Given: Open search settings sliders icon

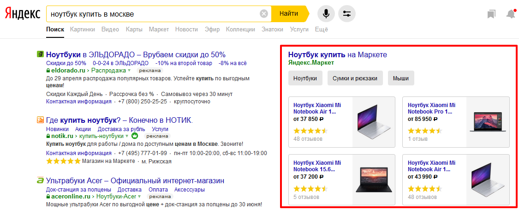Looking at the screenshot, I should 347,14.
